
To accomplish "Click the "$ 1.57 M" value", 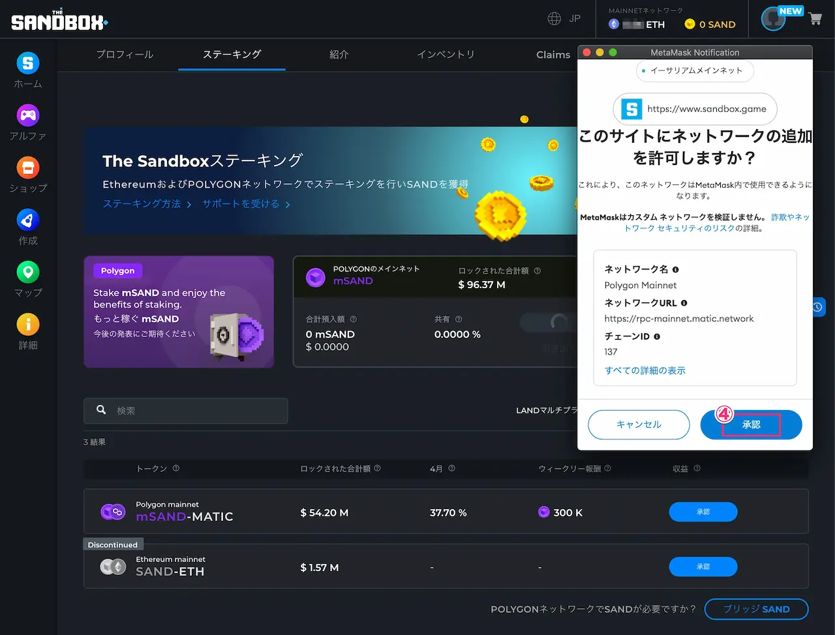I will 320,567.
